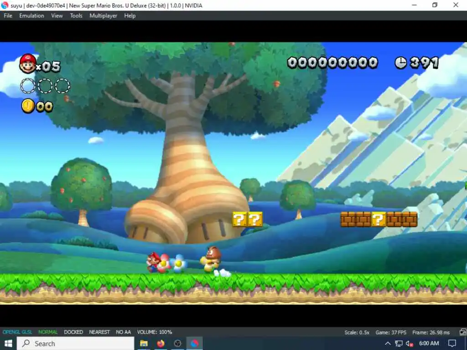The height and width of the screenshot is (350, 467).
Task: Open the Windows notification center icon
Action: [452, 344]
